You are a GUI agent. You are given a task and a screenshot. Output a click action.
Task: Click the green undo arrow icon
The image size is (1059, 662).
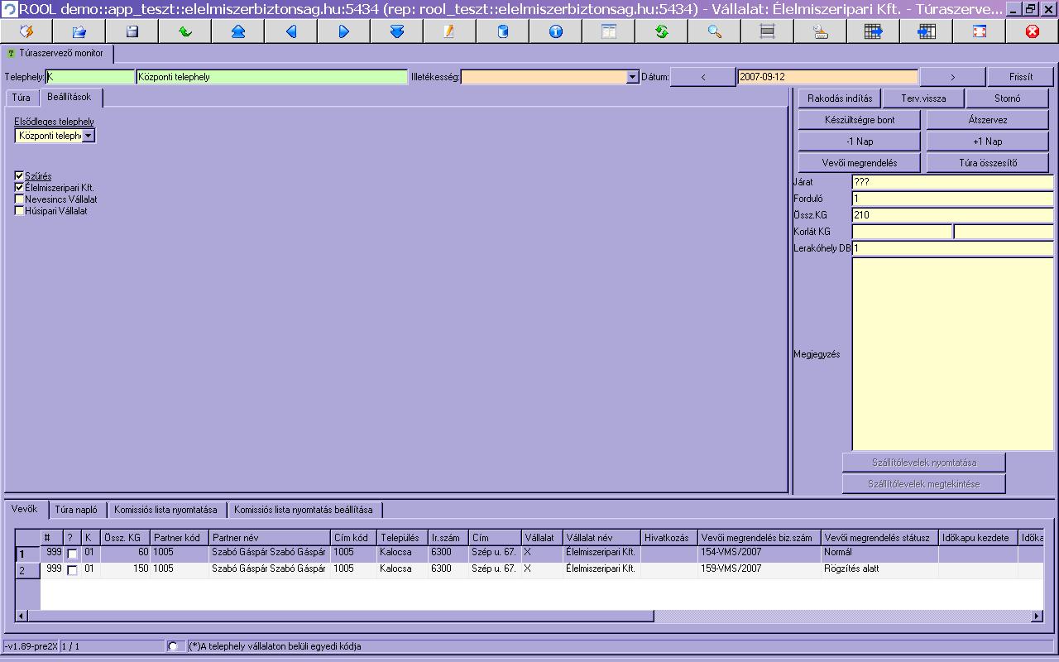click(185, 31)
